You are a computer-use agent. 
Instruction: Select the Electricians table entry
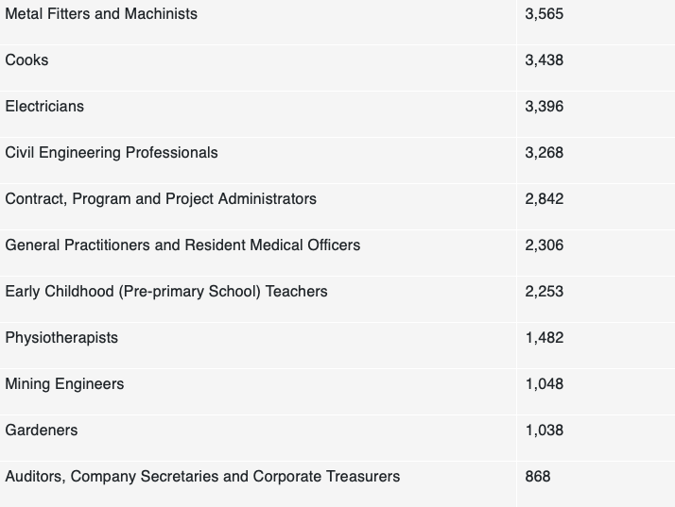44,107
